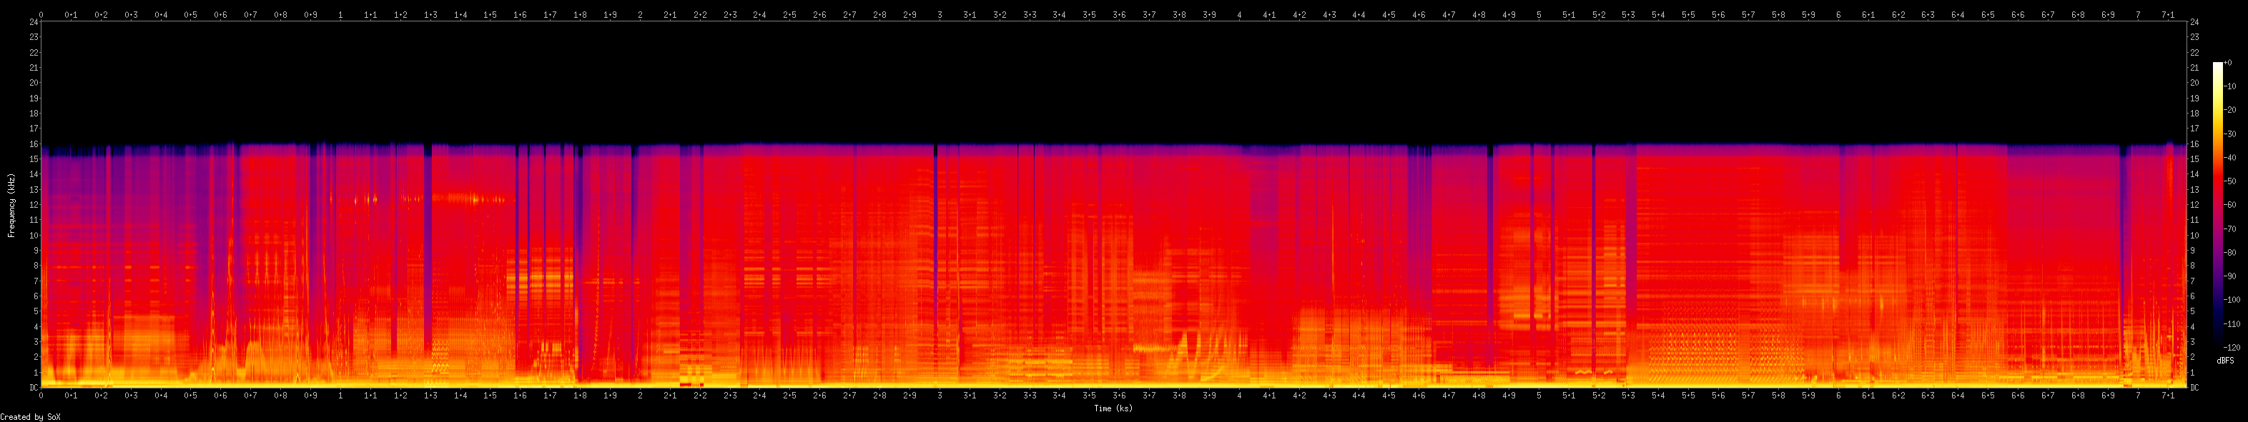Click the "Frequency (kHz)" axis title
Viewport: 2248px width, 422px height.
(11, 205)
